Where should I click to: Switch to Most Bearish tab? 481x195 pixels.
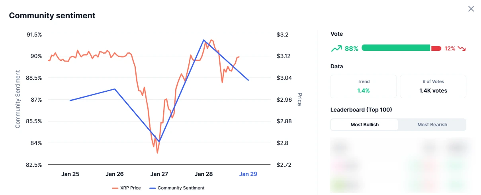click(x=432, y=125)
